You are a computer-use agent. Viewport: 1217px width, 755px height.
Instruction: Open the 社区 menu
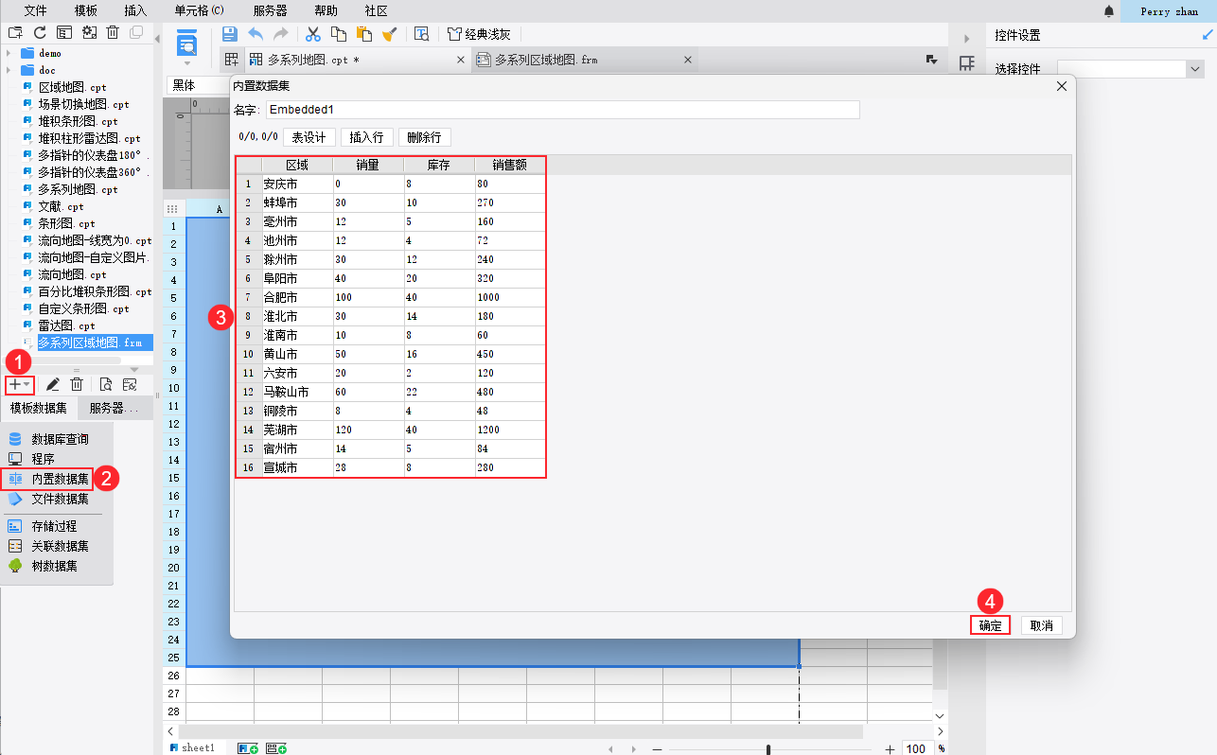pos(376,10)
